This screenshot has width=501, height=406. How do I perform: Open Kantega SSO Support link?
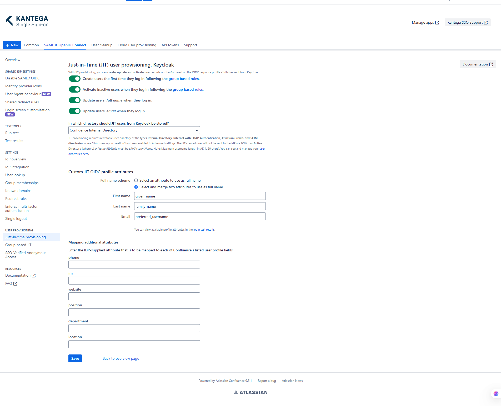[467, 23]
